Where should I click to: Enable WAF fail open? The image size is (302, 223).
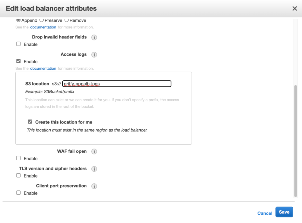point(18,158)
